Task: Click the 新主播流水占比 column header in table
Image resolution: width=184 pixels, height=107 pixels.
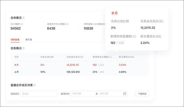Action: pos(126,57)
